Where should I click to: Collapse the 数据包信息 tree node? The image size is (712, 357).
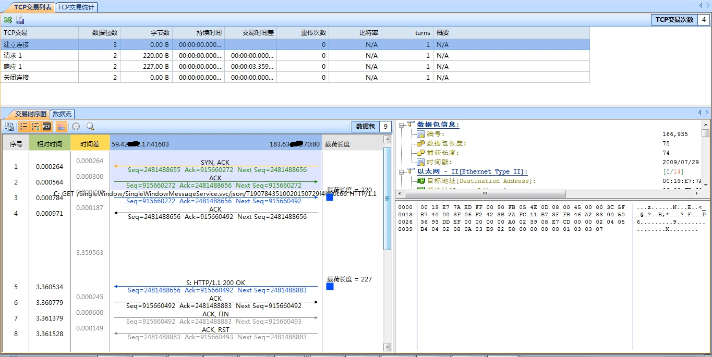401,125
